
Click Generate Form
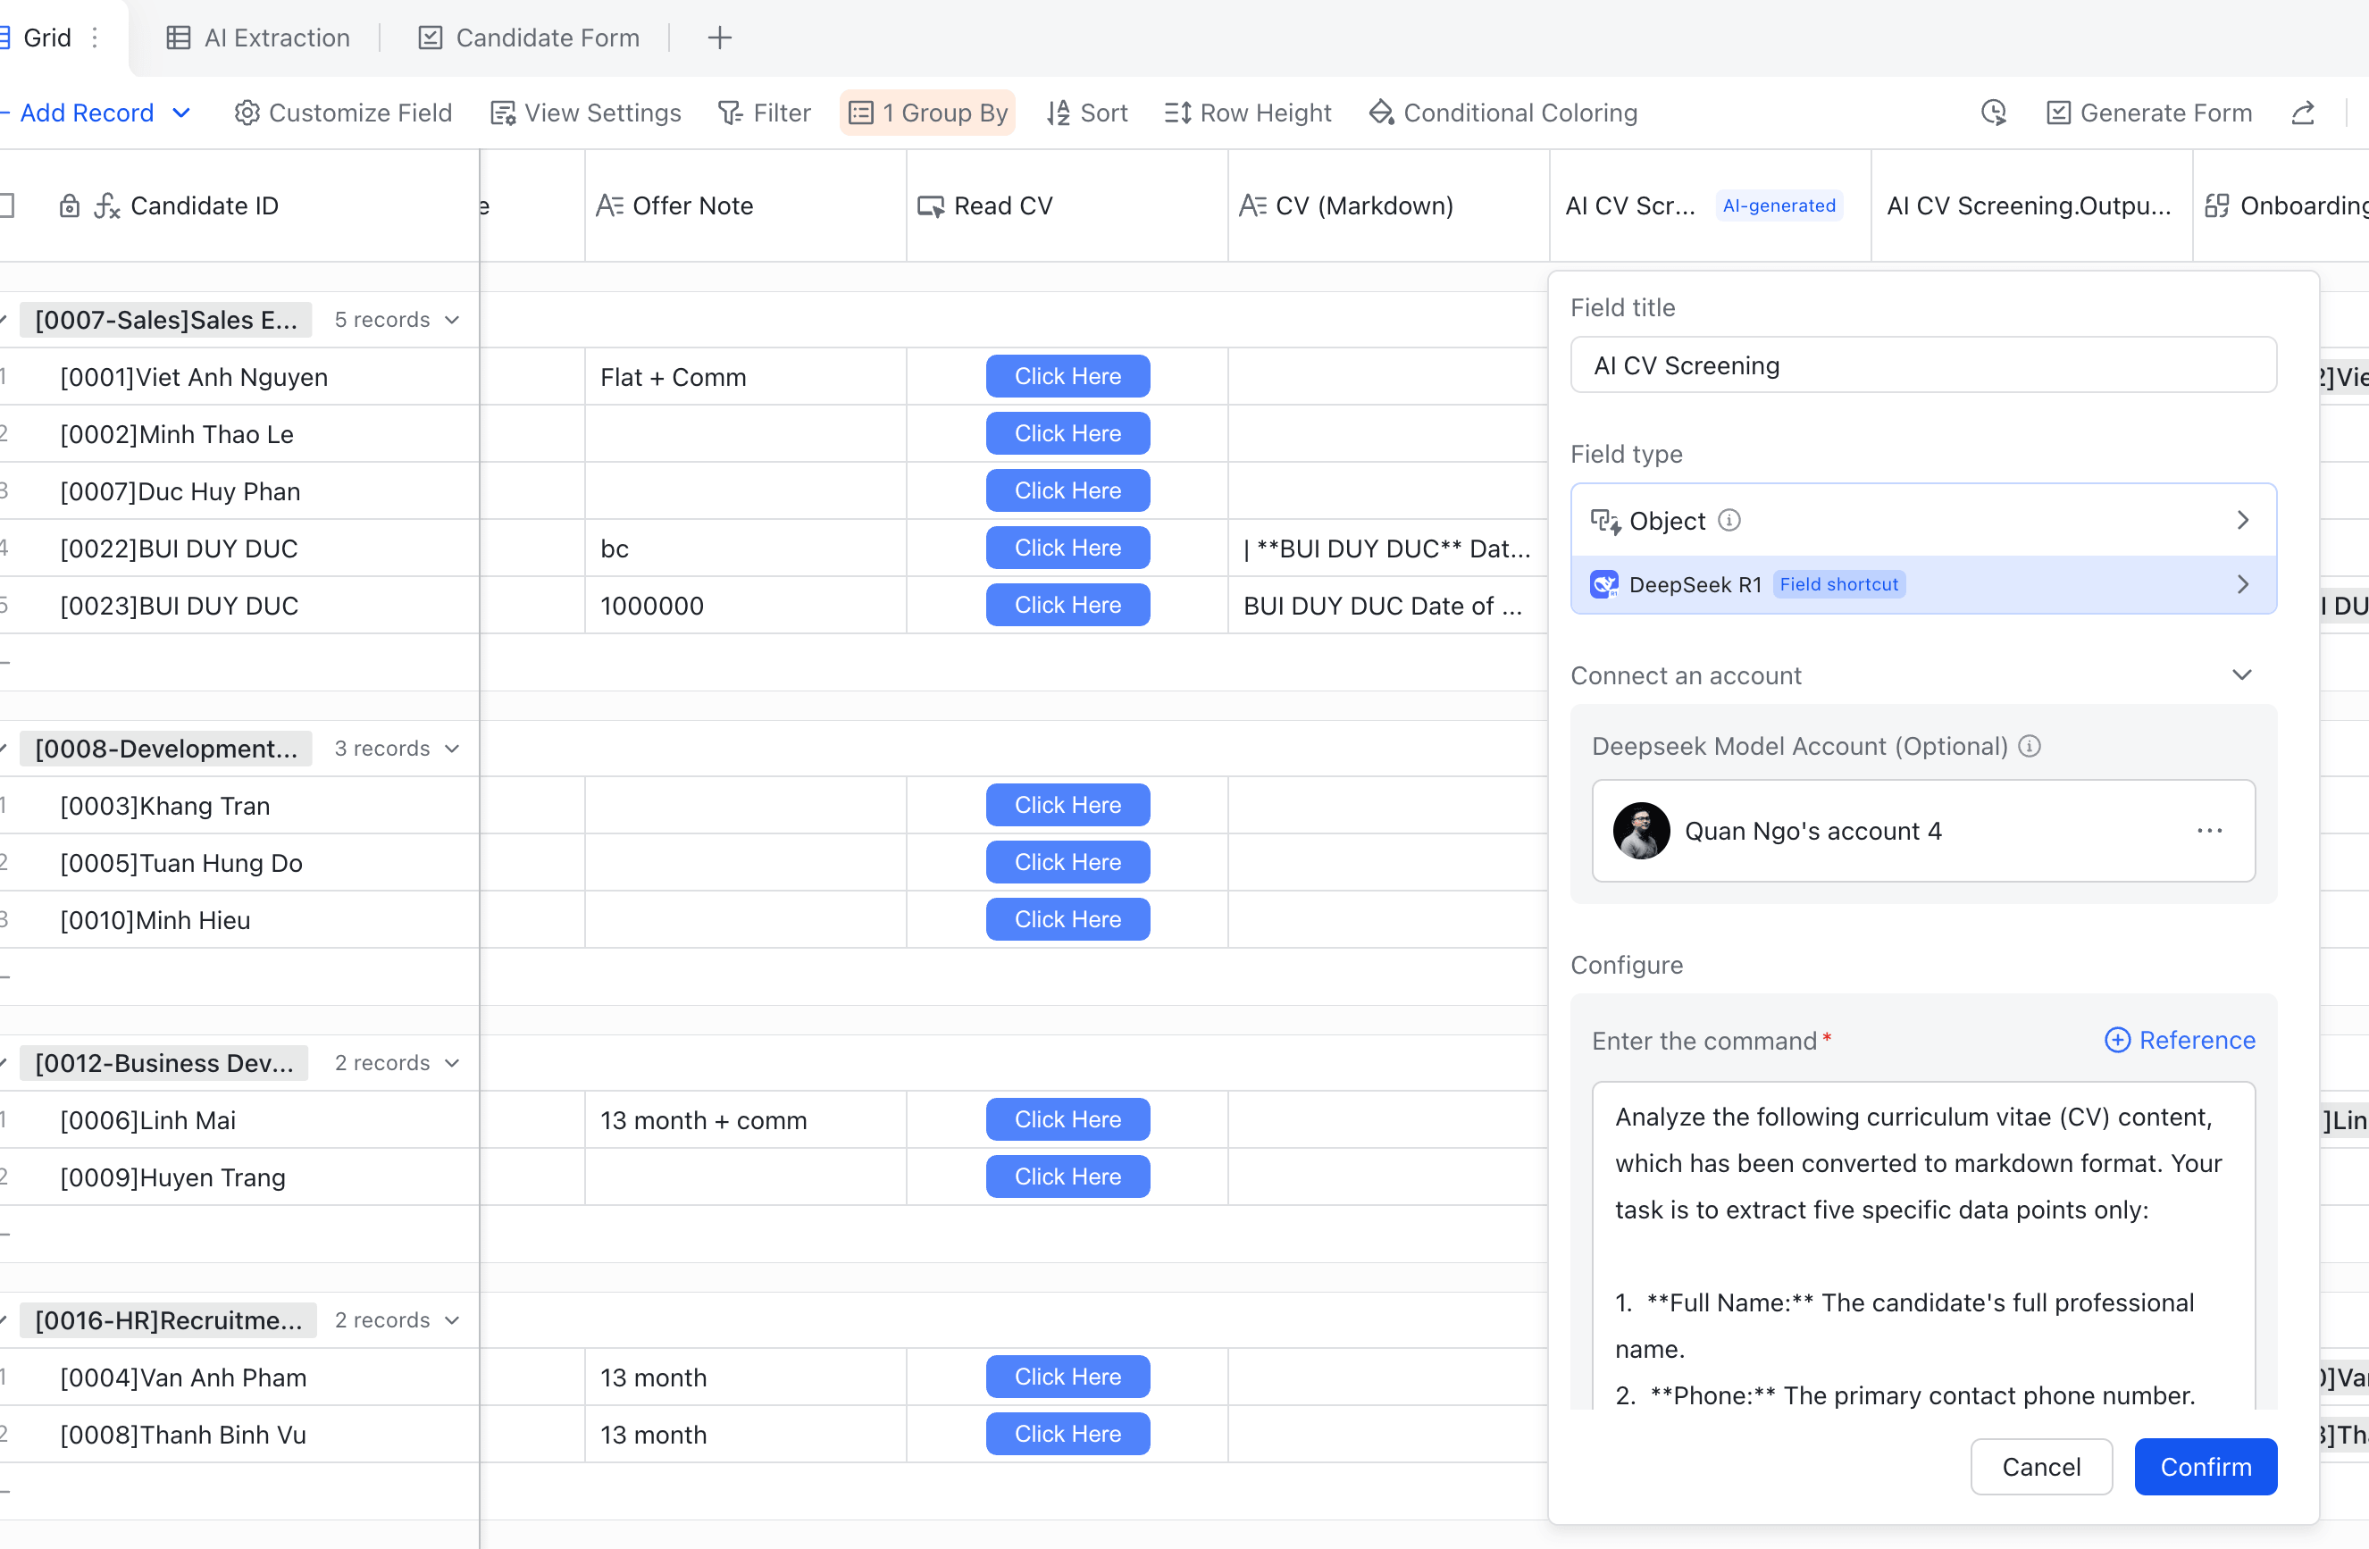click(2148, 113)
